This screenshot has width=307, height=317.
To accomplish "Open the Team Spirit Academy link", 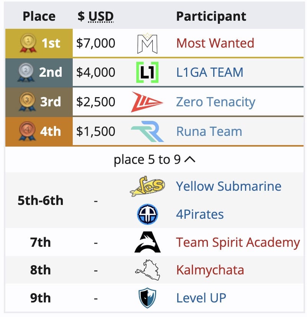I will click(238, 243).
